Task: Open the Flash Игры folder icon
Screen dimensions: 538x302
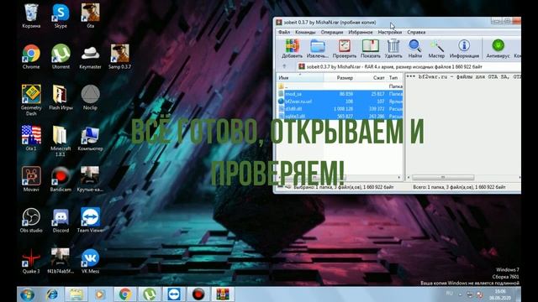Action: 61,97
